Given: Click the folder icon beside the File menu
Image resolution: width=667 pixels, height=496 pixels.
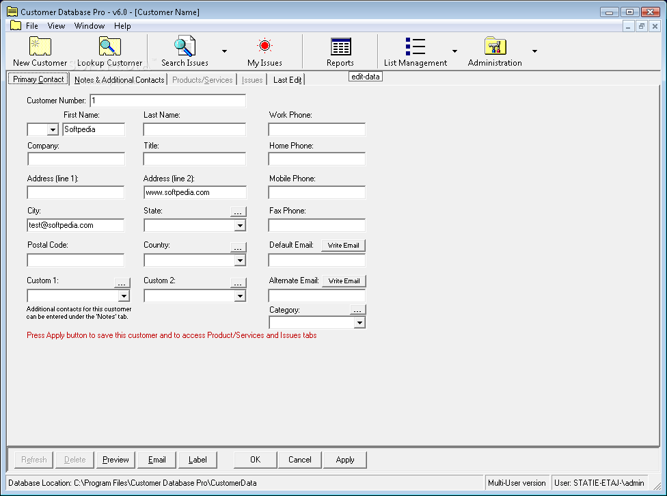Looking at the screenshot, I should tap(16, 25).
